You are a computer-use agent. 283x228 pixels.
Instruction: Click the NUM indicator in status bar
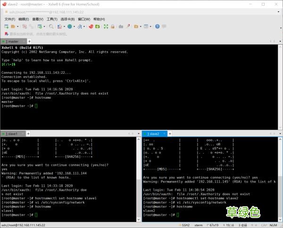(273, 225)
